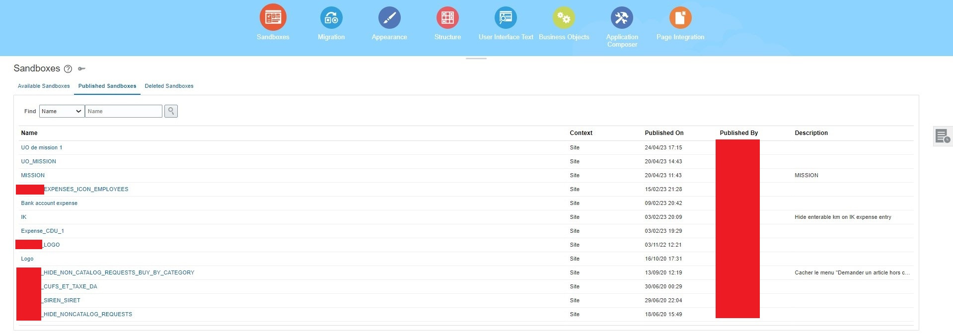Open the side panel icon at right edge
This screenshot has height=335, width=953.
[x=943, y=136]
